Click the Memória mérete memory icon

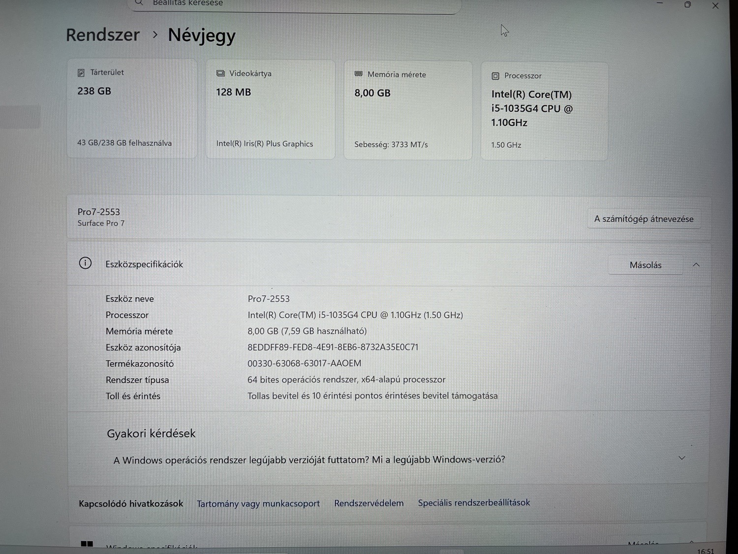point(359,74)
